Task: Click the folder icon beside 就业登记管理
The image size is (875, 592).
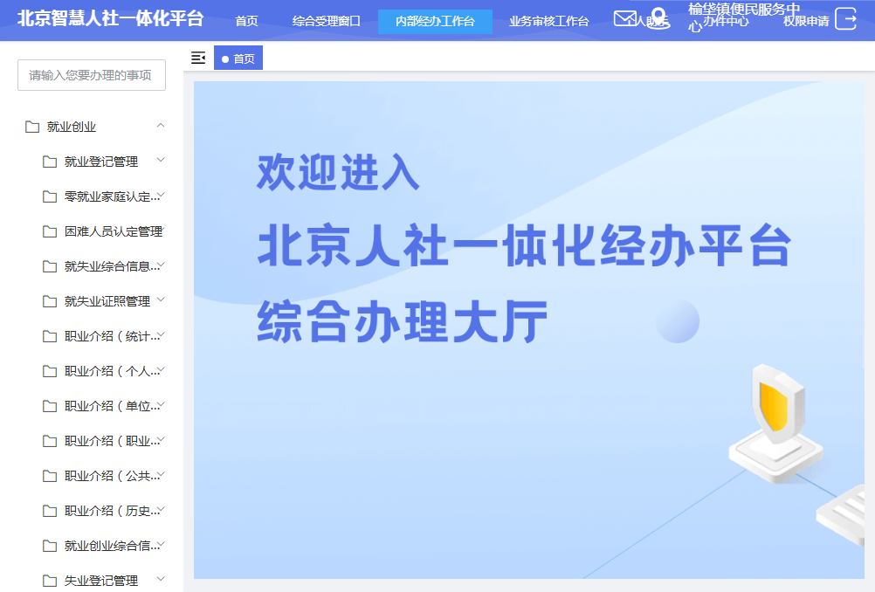Action: (x=51, y=161)
